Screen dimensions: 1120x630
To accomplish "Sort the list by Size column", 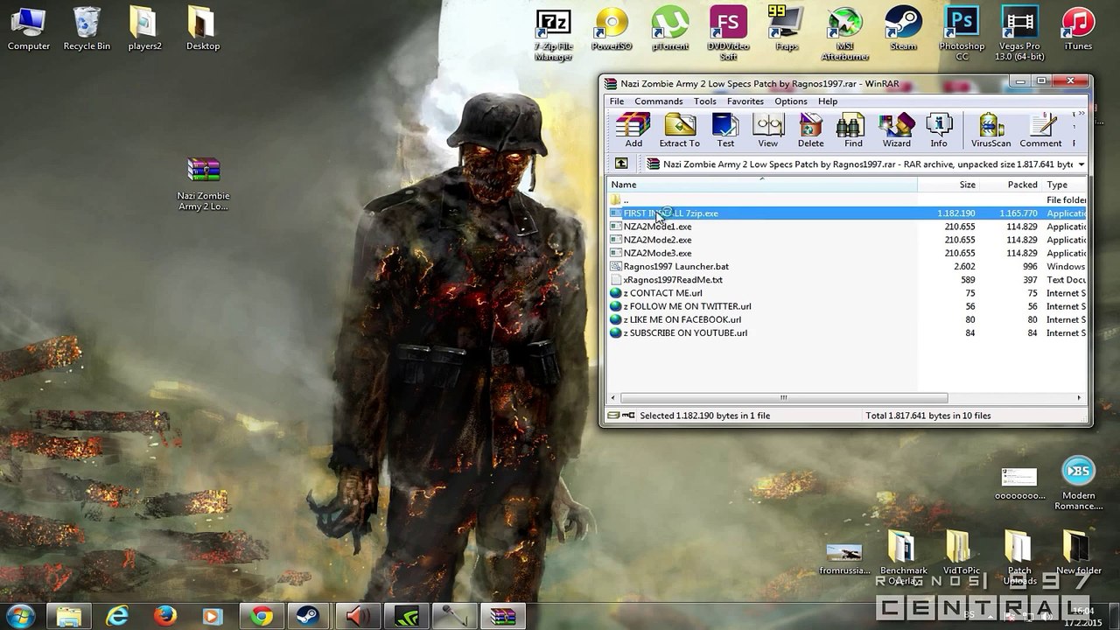I will coord(948,185).
